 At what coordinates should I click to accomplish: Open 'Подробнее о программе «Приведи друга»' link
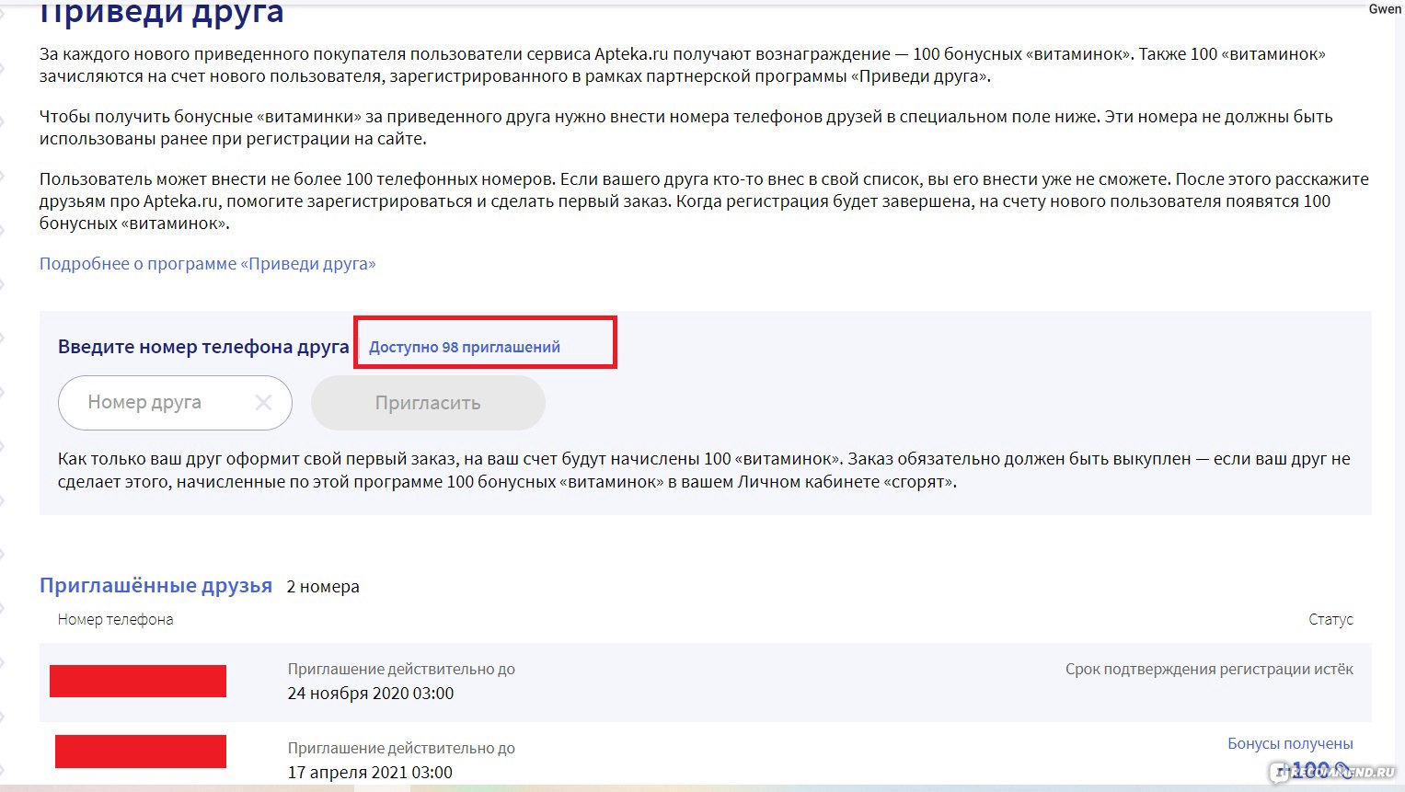coord(207,264)
